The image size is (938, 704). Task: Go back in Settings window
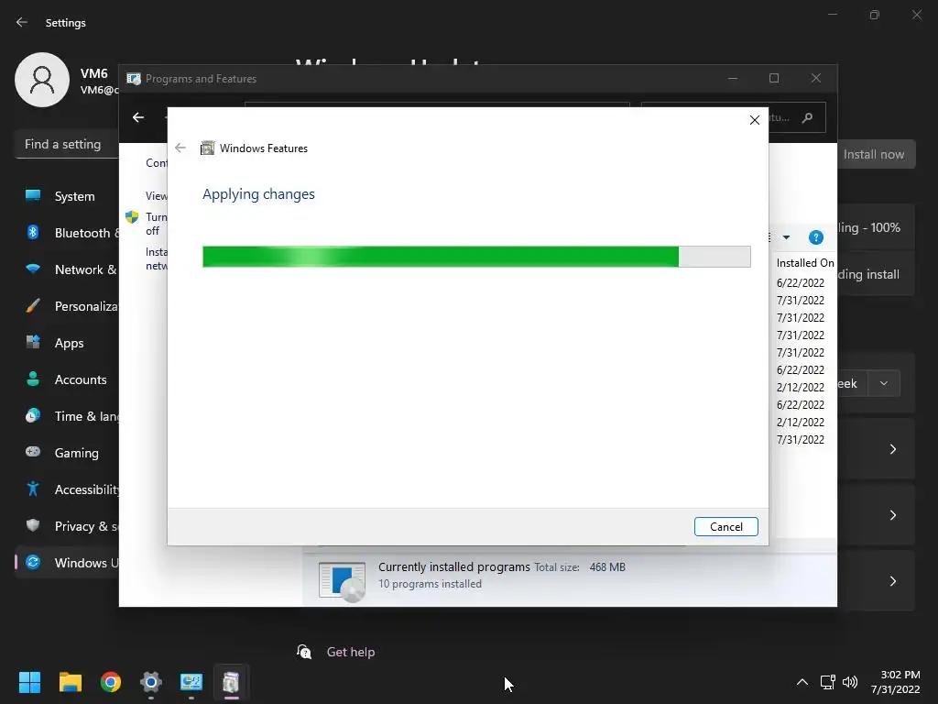click(x=22, y=22)
